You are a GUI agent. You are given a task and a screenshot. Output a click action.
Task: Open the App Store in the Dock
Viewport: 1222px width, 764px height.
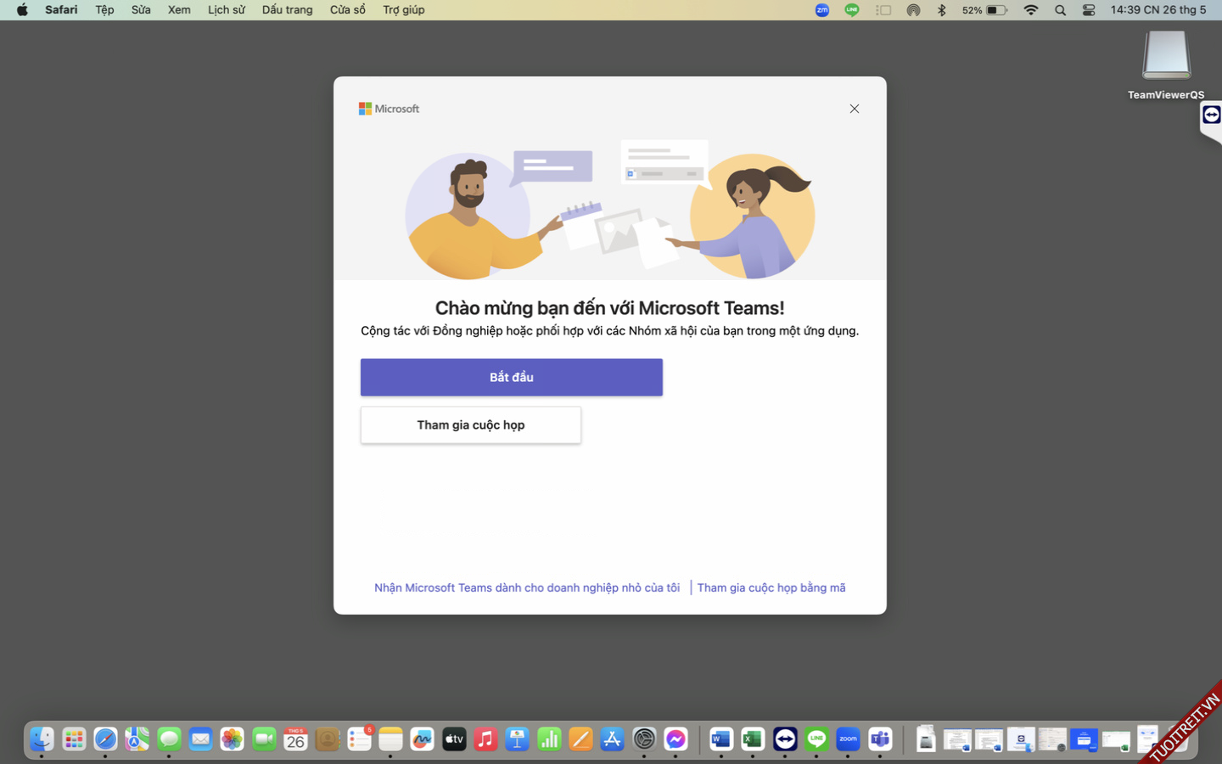(x=612, y=739)
